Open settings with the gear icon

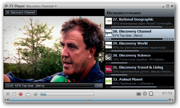coord(145,94)
